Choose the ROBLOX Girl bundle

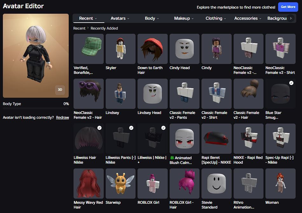(x=152, y=183)
